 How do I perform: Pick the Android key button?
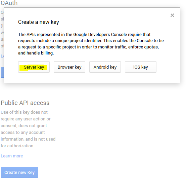(x=105, y=67)
